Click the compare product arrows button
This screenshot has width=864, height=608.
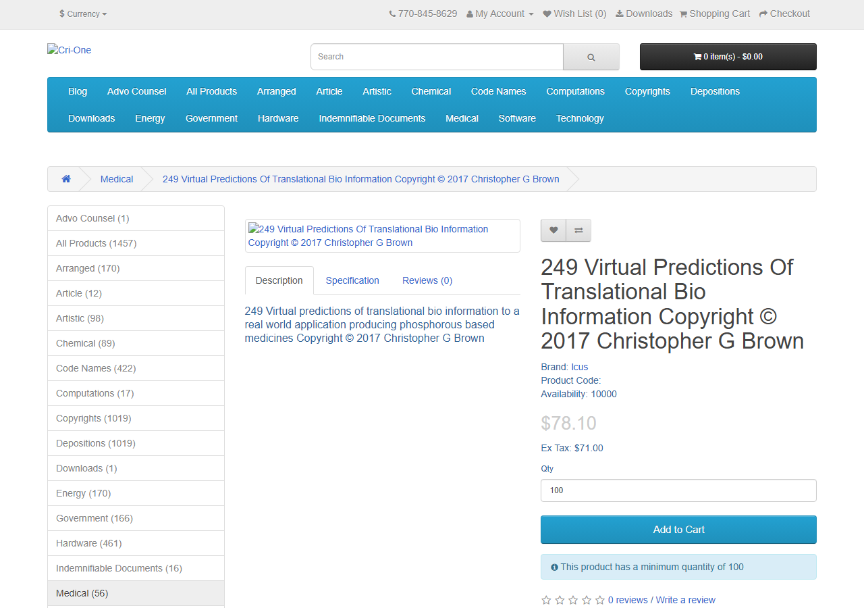578,230
